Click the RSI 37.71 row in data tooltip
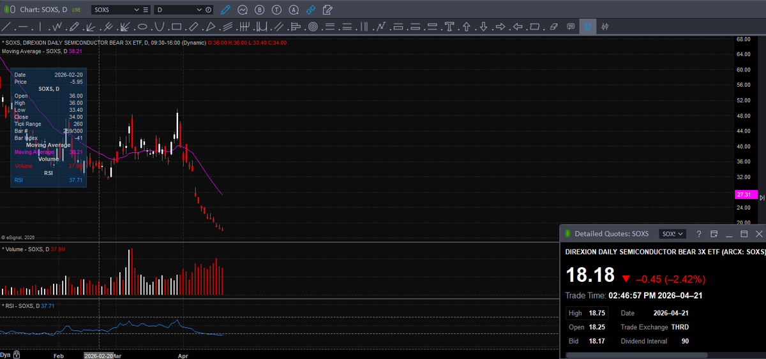 point(49,180)
